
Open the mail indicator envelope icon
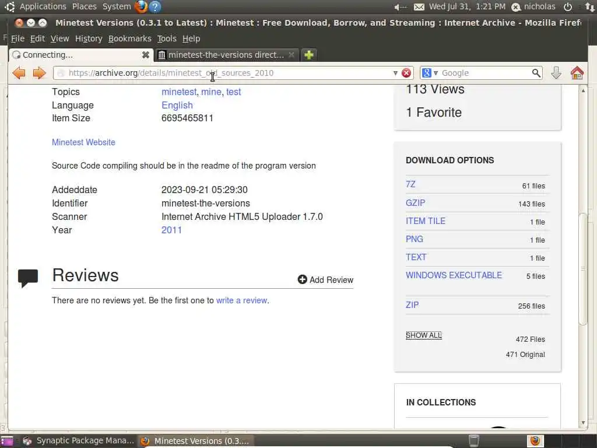(x=419, y=7)
